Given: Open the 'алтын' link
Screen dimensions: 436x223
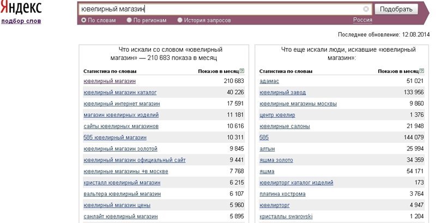Looking at the screenshot, I should (x=267, y=149).
